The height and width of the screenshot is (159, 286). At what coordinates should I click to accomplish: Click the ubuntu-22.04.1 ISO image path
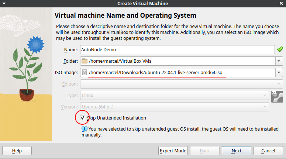(156, 73)
